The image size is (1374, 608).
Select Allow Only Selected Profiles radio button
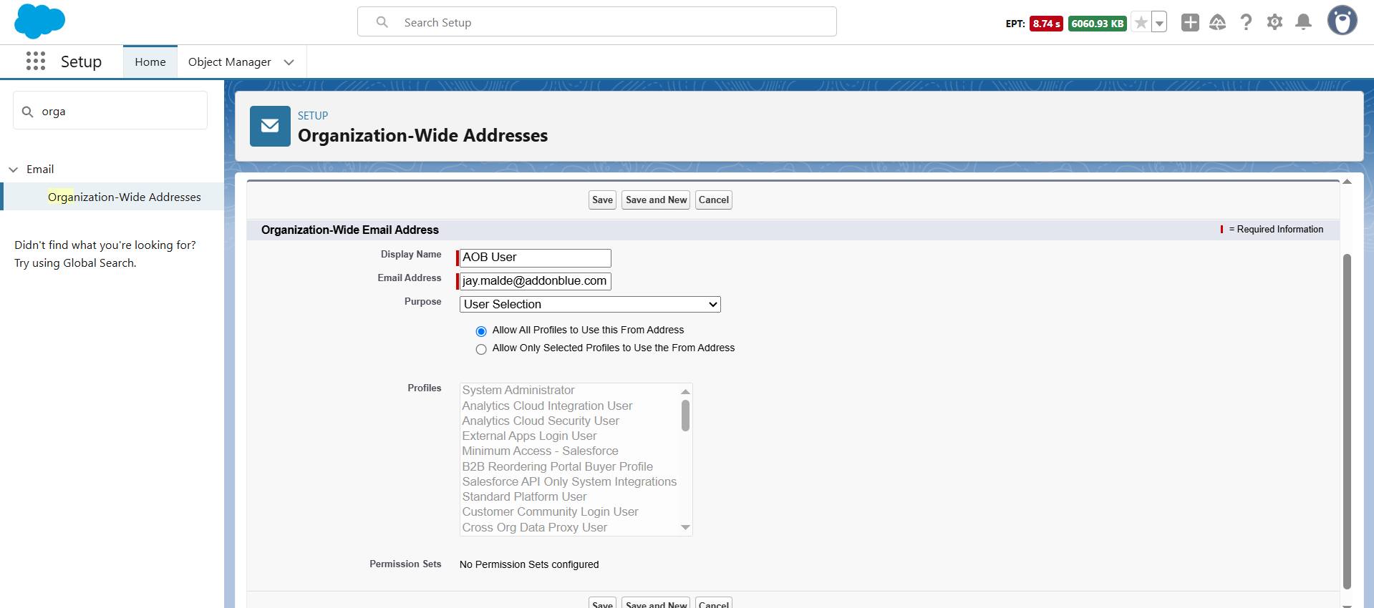(481, 349)
